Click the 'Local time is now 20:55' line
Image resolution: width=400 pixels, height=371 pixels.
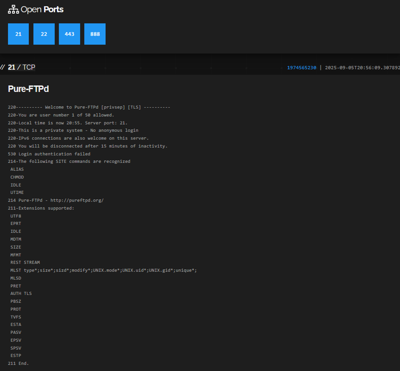coord(68,123)
